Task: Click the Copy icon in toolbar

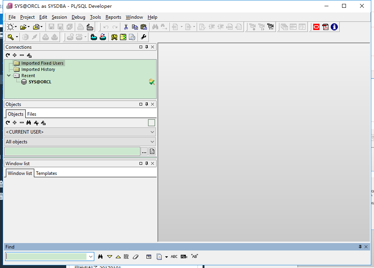Action: (135, 27)
